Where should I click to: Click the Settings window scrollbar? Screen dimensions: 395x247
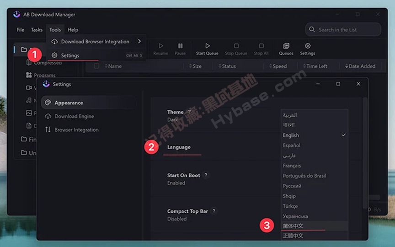coord(365,153)
